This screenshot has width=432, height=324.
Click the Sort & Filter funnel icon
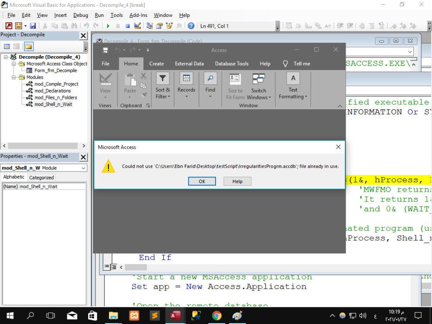tap(162, 79)
